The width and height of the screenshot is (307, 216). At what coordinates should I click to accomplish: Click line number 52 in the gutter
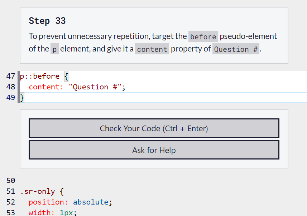coord(11,202)
